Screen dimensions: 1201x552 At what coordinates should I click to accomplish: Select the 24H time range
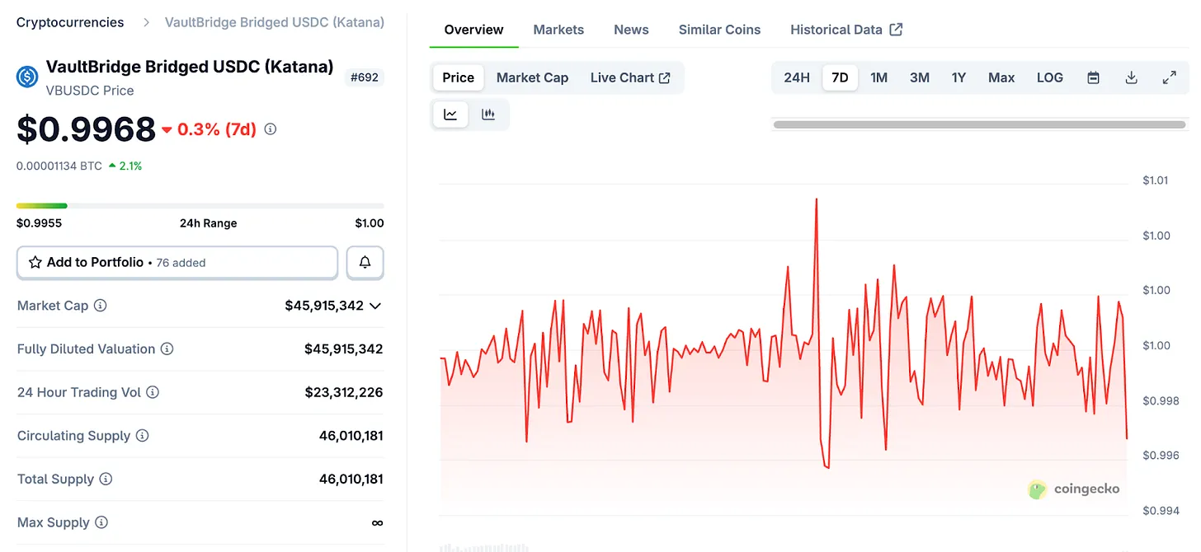pyautogui.click(x=797, y=77)
